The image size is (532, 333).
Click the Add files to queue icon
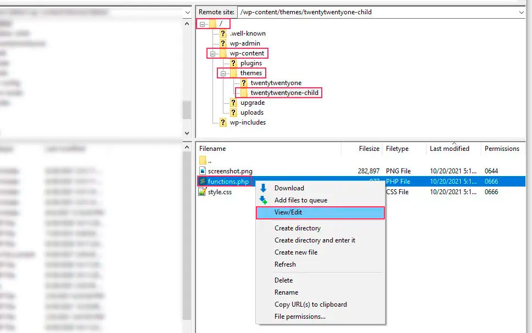point(264,200)
